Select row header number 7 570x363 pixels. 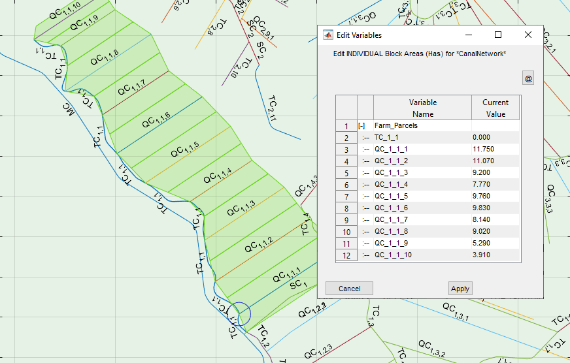(x=346, y=197)
